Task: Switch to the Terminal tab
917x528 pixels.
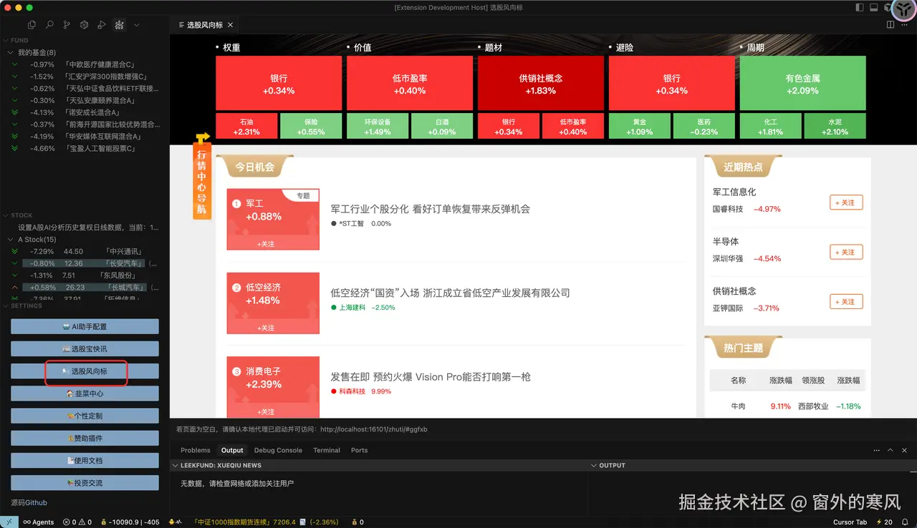Action: tap(326, 450)
